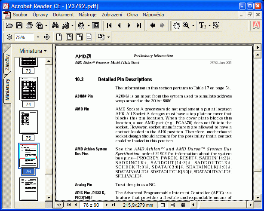Click the zoom in plus button
Viewport: 264px width, 211px height.
pyautogui.click(x=47, y=37)
